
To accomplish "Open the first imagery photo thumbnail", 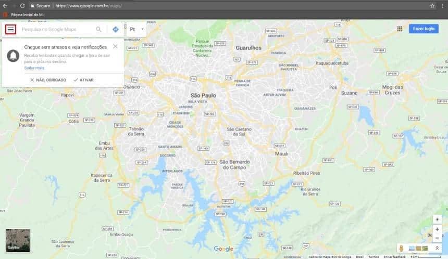I will pyautogui.click(x=412, y=249).
